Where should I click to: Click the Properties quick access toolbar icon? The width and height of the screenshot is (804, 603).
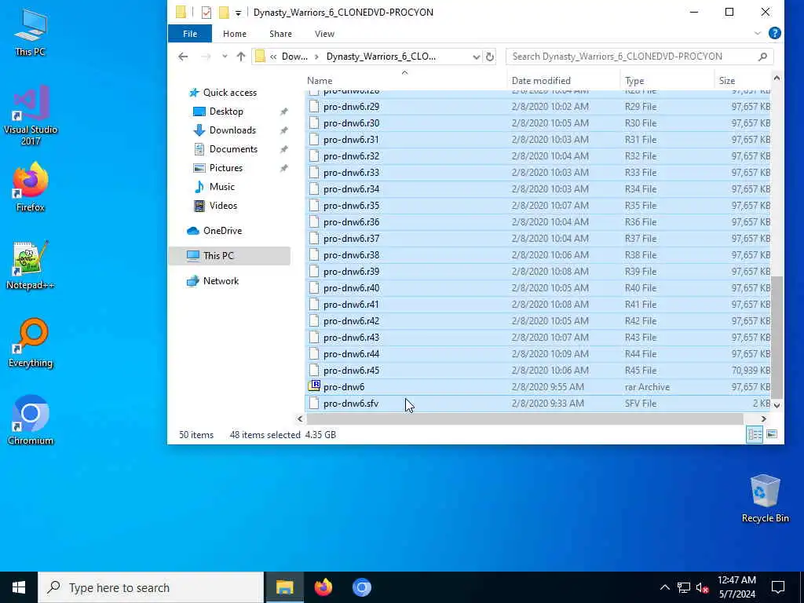tap(206, 13)
